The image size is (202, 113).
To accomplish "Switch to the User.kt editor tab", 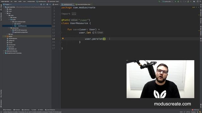I will 56,4.
